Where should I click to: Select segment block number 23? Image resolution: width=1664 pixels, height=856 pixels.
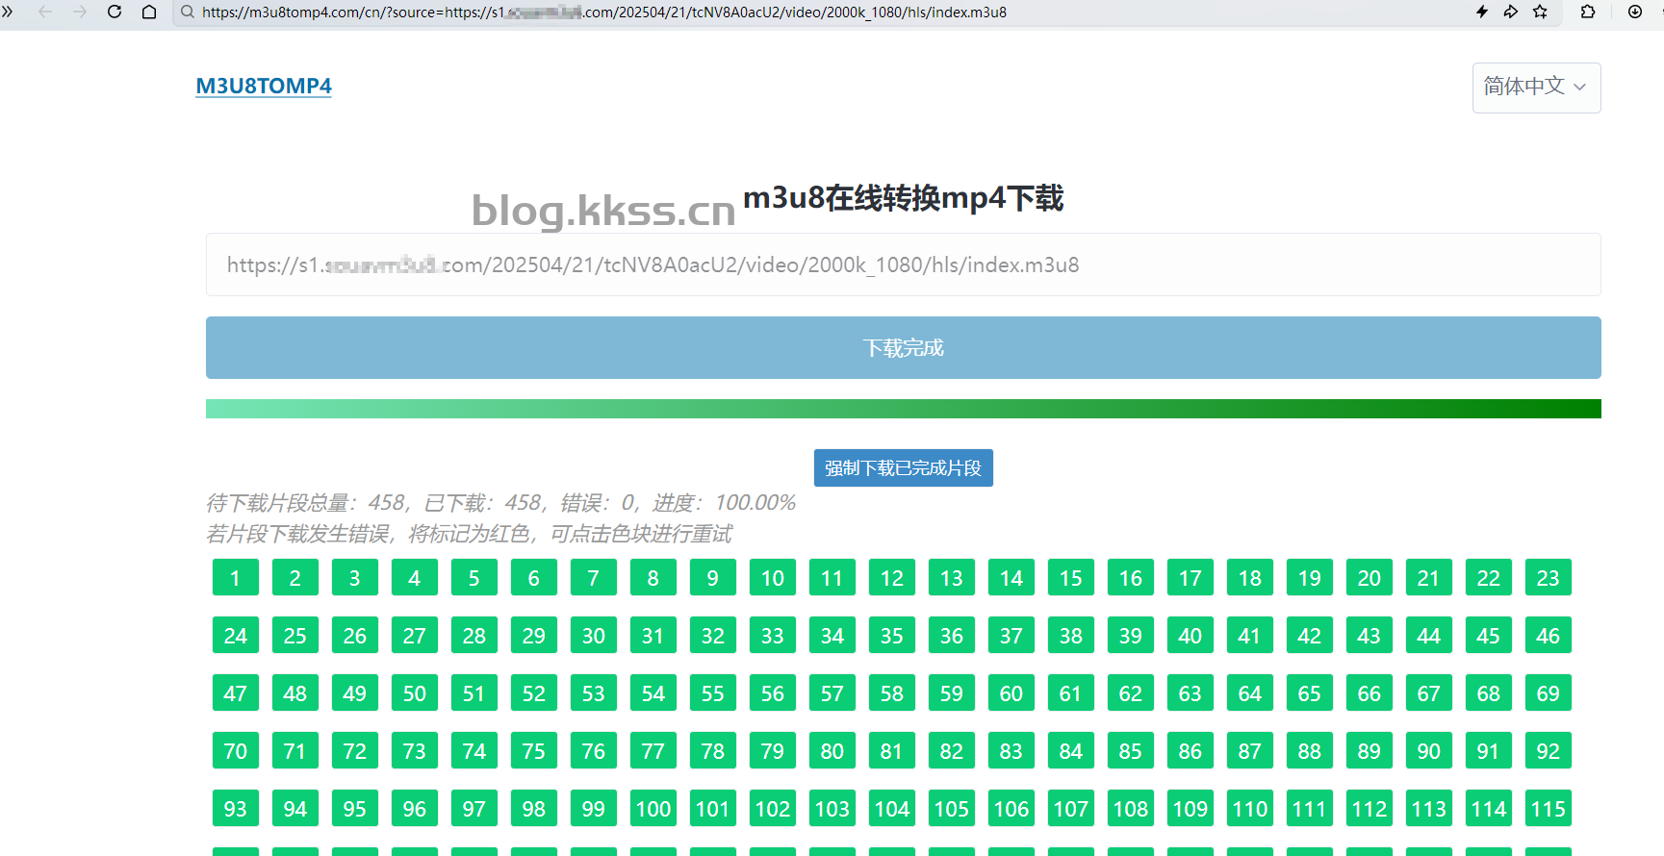coord(1548,578)
